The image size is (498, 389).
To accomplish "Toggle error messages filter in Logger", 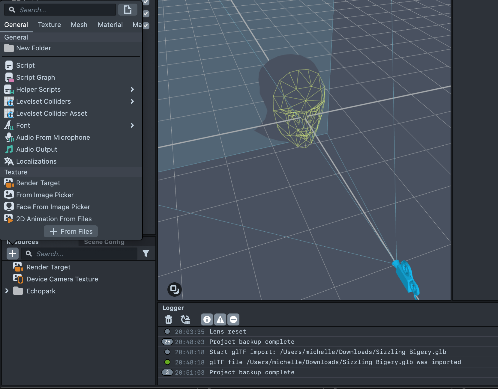I will (x=233, y=319).
